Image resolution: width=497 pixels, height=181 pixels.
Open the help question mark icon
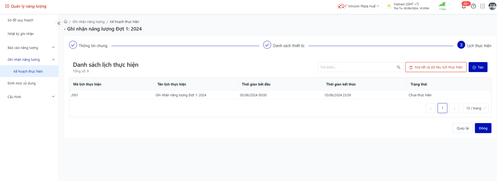(x=474, y=6)
